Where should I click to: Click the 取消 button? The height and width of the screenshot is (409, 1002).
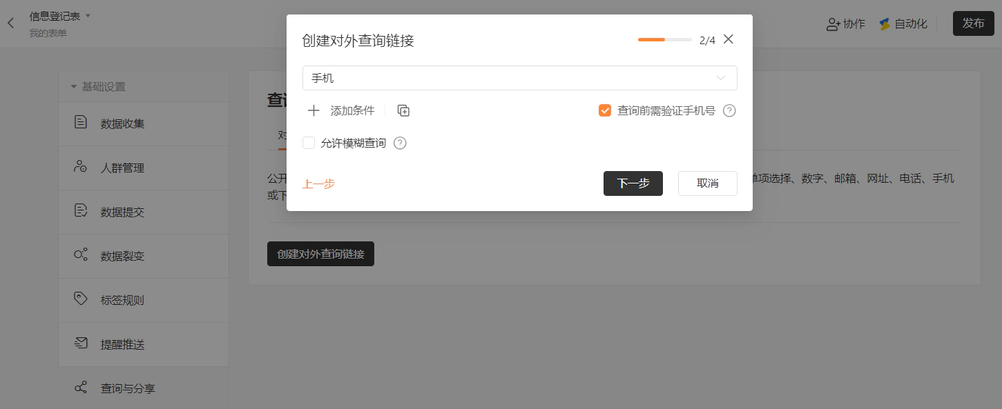point(708,183)
